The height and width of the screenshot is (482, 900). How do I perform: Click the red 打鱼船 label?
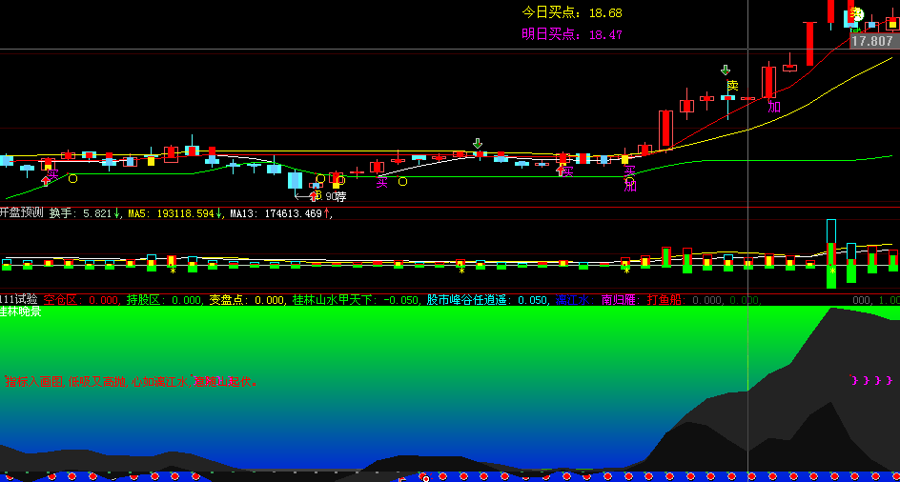(667, 299)
